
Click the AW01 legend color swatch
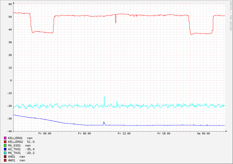[x=5, y=160]
